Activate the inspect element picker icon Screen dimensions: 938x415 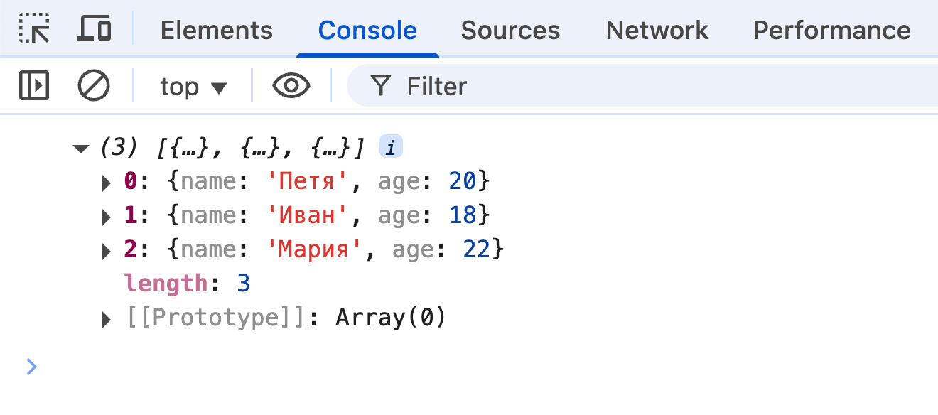click(x=34, y=29)
